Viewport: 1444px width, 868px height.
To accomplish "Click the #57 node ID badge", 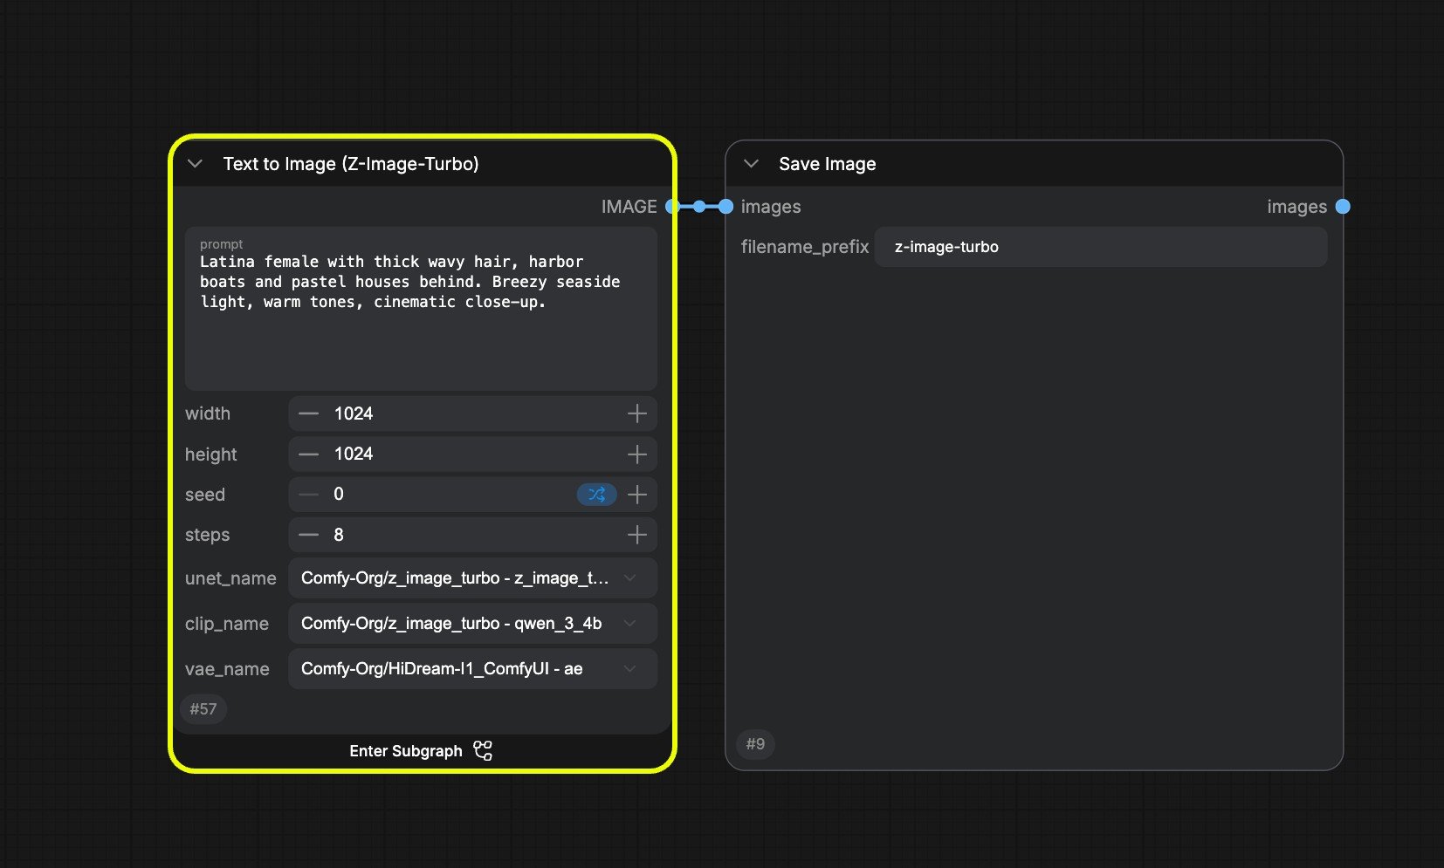I will tap(203, 709).
